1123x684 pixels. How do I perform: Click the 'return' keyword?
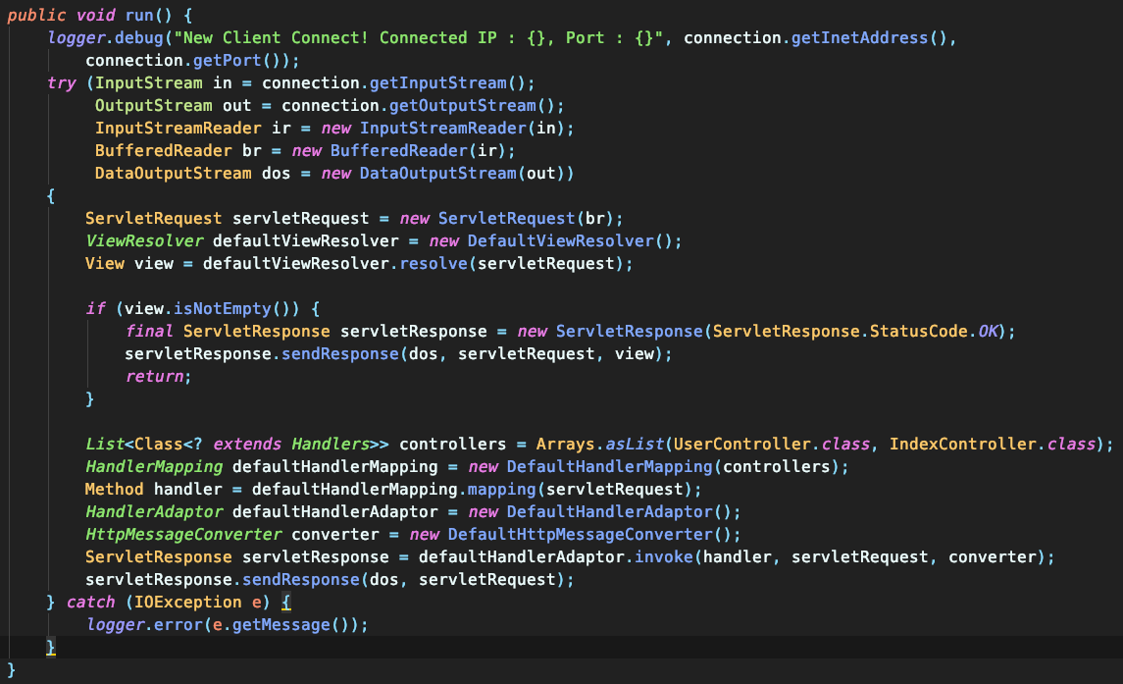[154, 377]
